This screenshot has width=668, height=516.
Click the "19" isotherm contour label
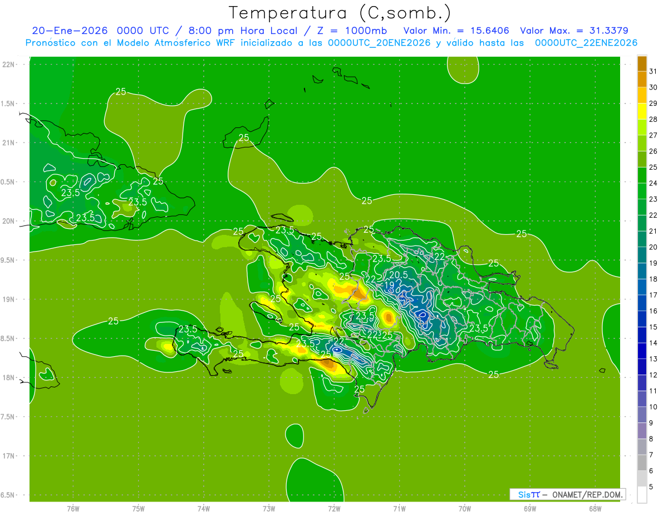point(389,285)
